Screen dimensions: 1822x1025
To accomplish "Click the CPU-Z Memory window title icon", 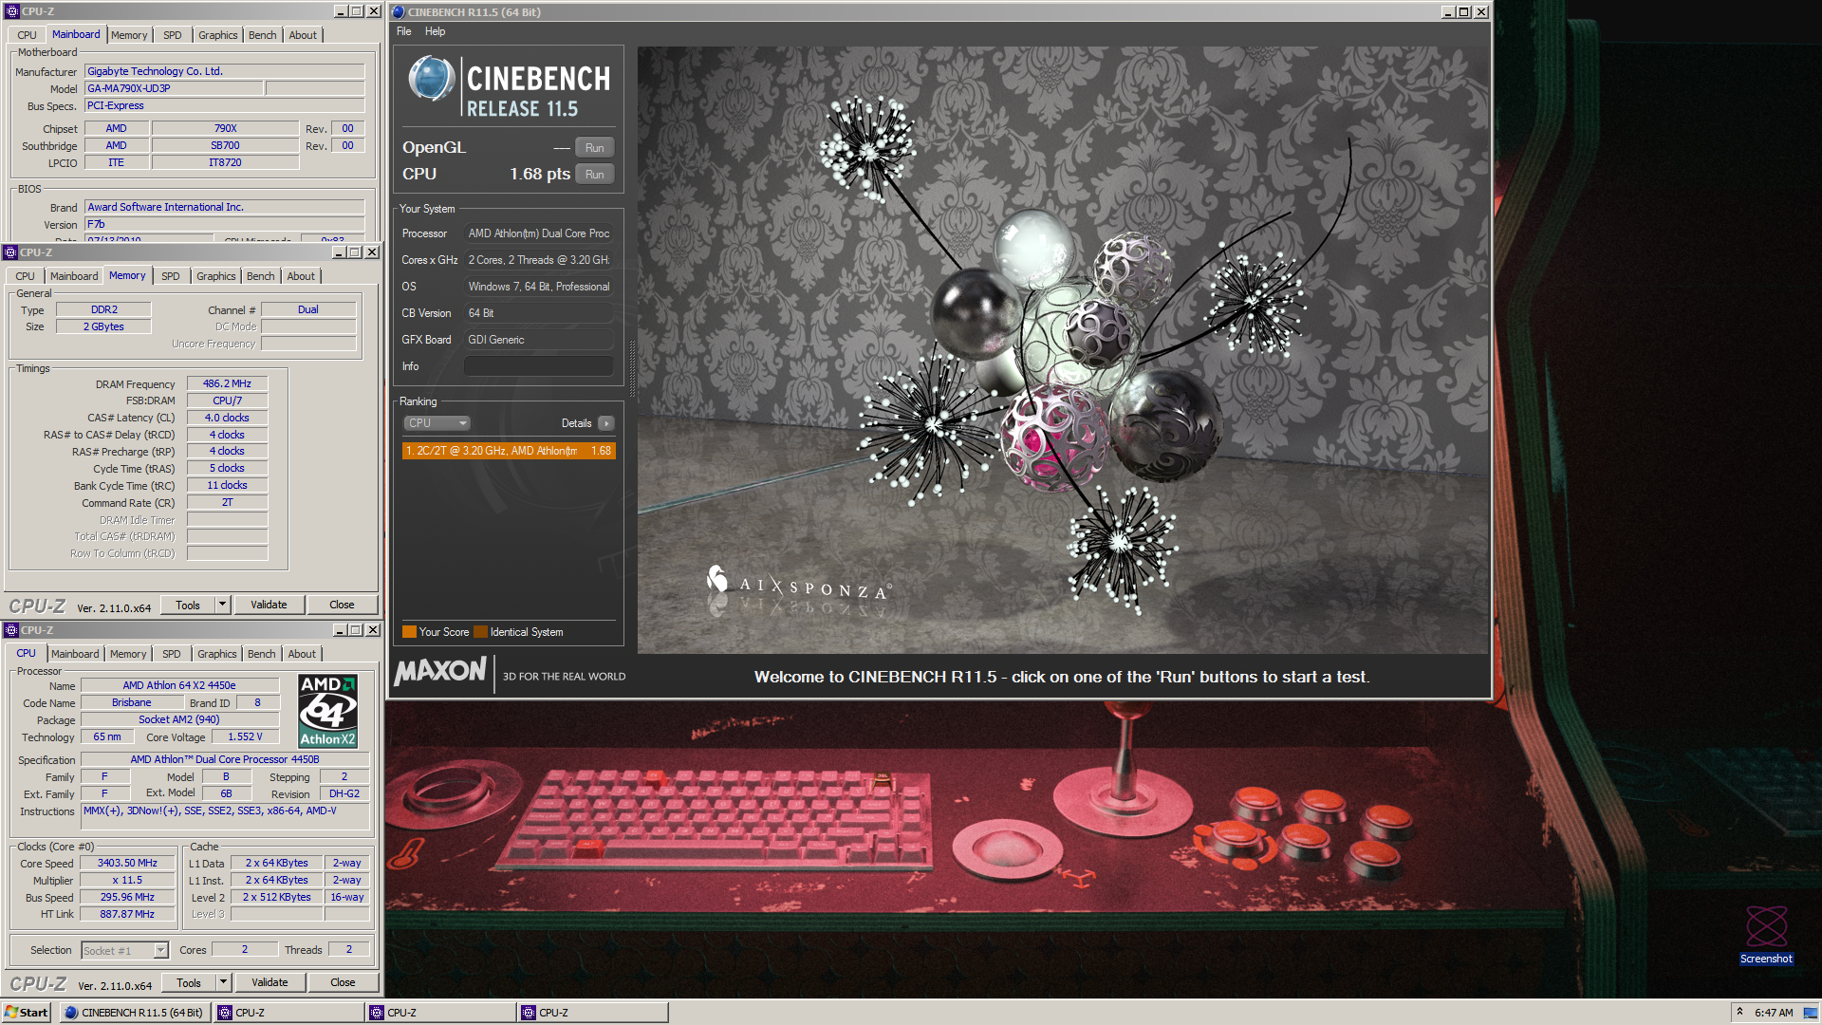I will 10,252.
